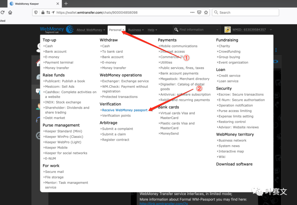
Task: Collapse the Personal menu tab
Action: 117,30
